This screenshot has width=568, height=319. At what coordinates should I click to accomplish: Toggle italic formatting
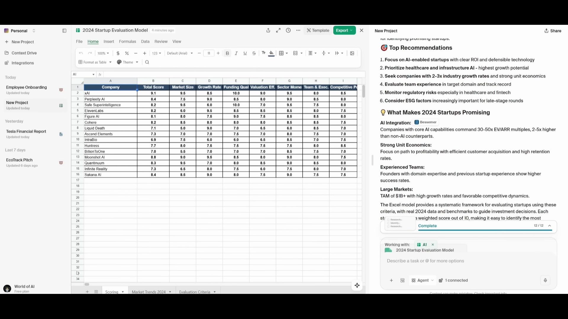pos(236,53)
